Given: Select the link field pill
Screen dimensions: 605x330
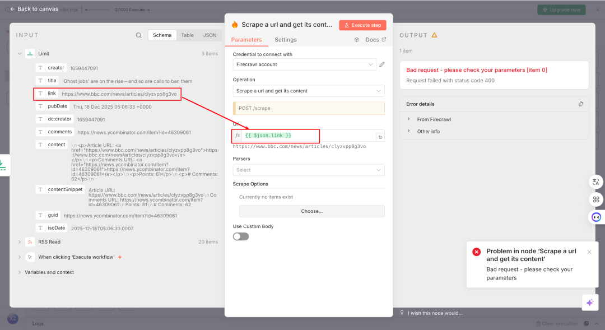Looking at the screenshot, I should tap(46, 94).
